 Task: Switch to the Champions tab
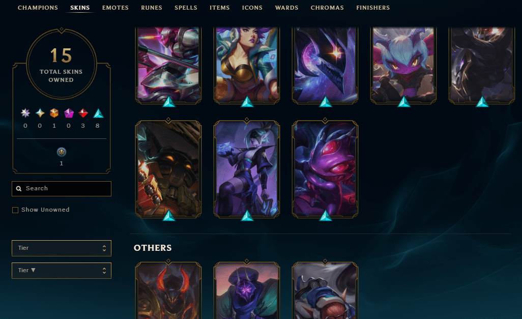coord(38,8)
